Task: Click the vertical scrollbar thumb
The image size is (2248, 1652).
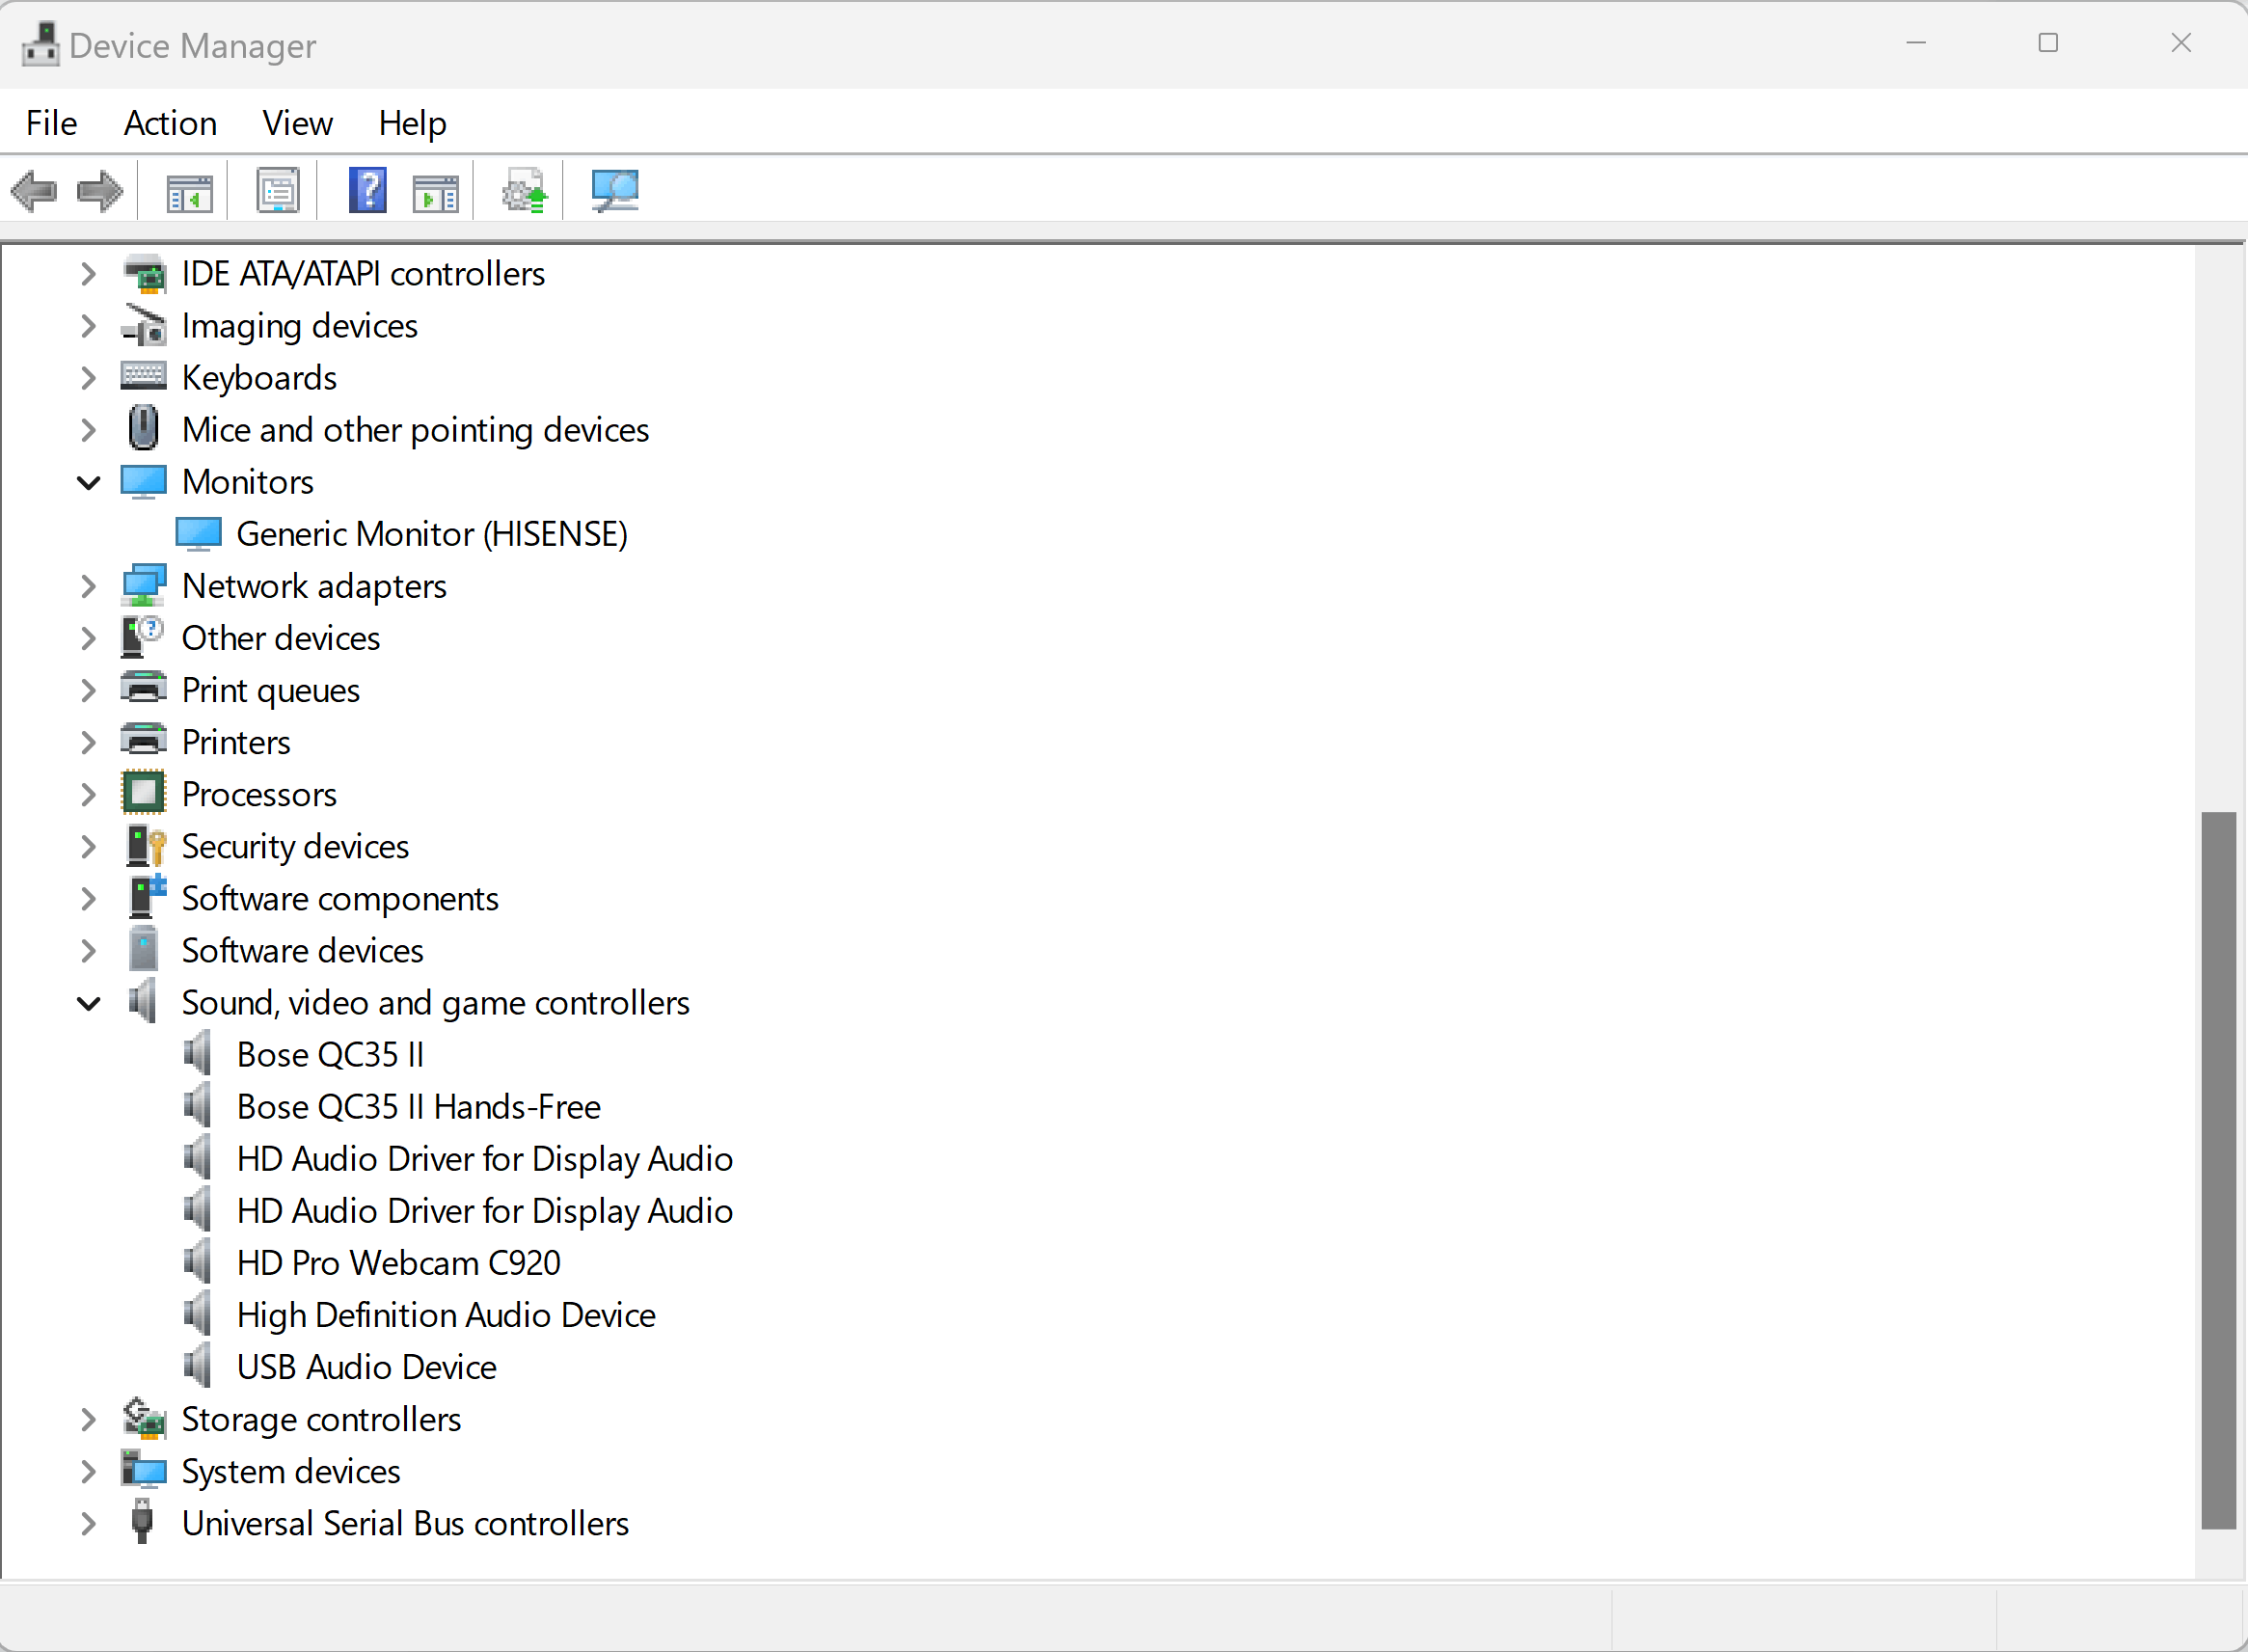Action: (2219, 1170)
